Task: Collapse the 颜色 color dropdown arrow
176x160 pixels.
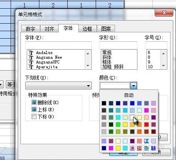Action: click(x=133, y=86)
